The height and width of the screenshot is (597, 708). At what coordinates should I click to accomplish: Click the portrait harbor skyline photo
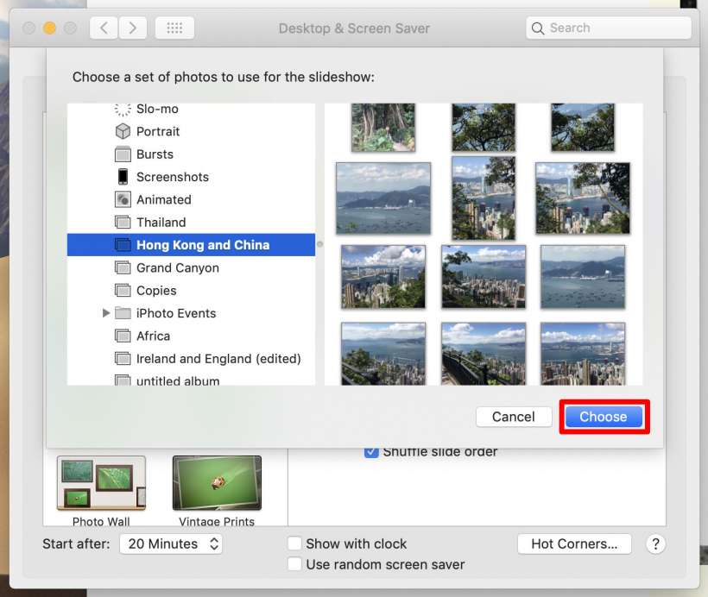click(484, 198)
